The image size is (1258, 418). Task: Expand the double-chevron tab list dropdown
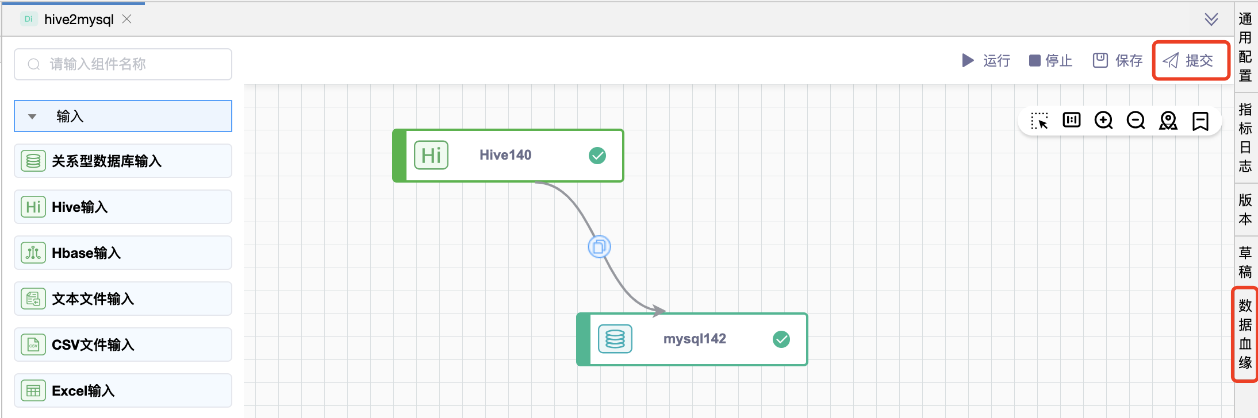pos(1211,20)
